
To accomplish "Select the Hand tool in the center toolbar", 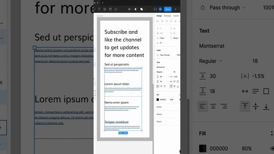I will [x=110, y=9].
